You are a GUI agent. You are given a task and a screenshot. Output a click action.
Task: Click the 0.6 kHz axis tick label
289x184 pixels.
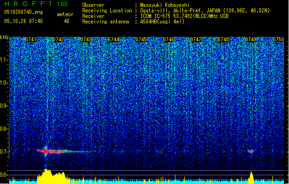[4, 175]
